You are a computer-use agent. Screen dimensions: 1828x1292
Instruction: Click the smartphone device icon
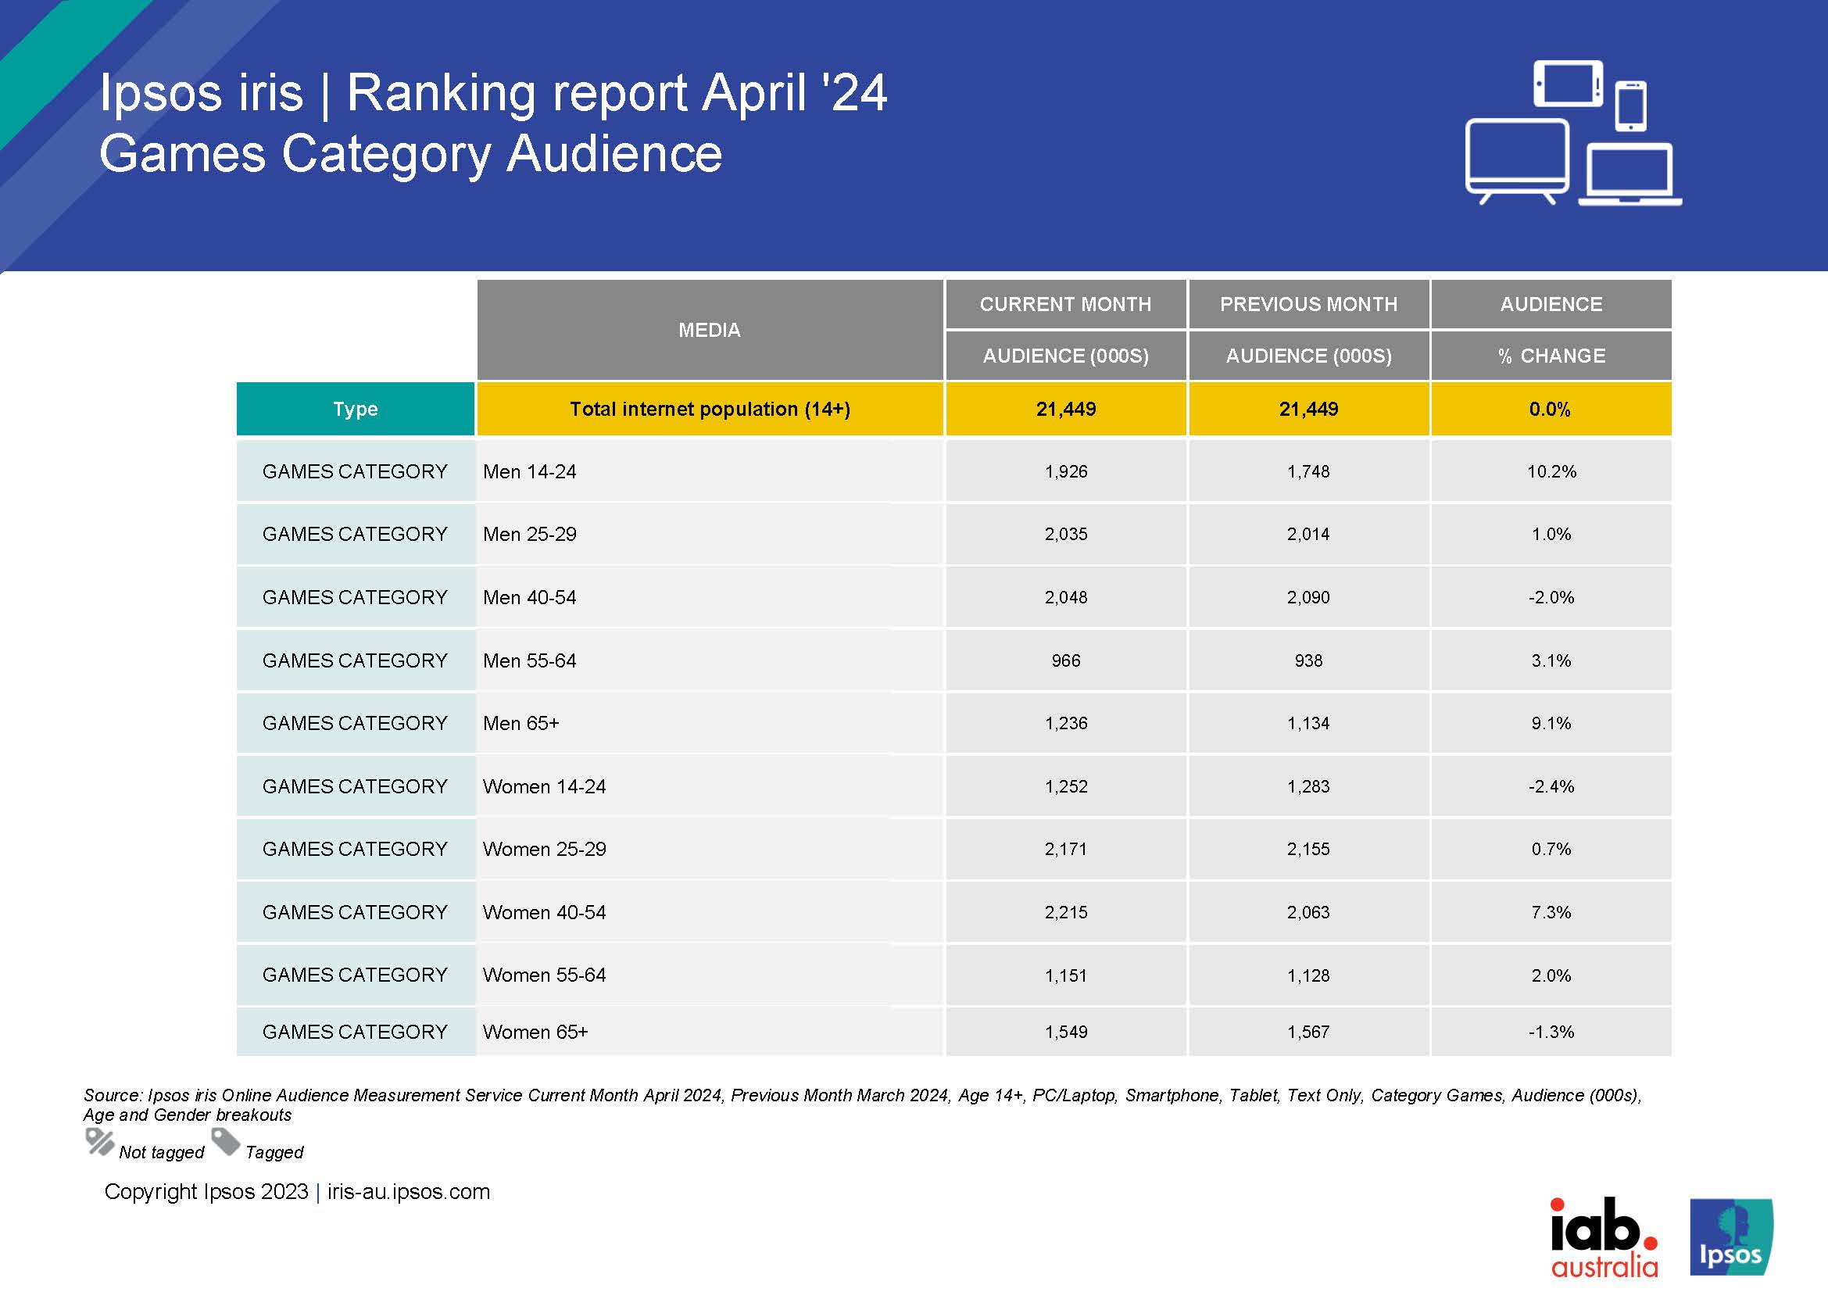click(x=1630, y=106)
